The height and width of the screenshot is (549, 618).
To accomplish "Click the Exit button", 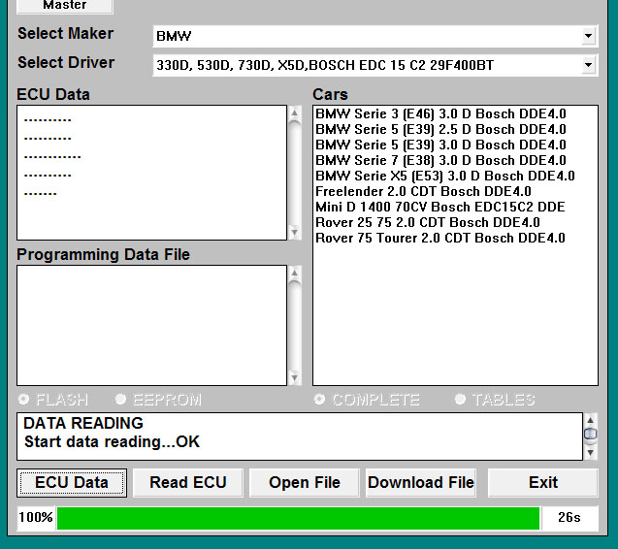I will coord(543,483).
